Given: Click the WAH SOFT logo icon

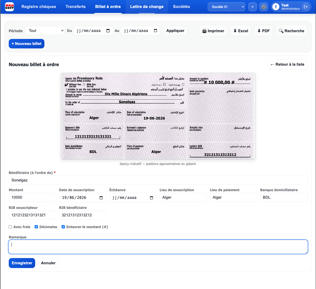Looking at the screenshot, I should click(9, 7).
